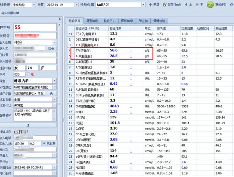Switch to the 微生物 tab
Image resolution: width=234 pixels, height=177 pixels.
point(143,21)
